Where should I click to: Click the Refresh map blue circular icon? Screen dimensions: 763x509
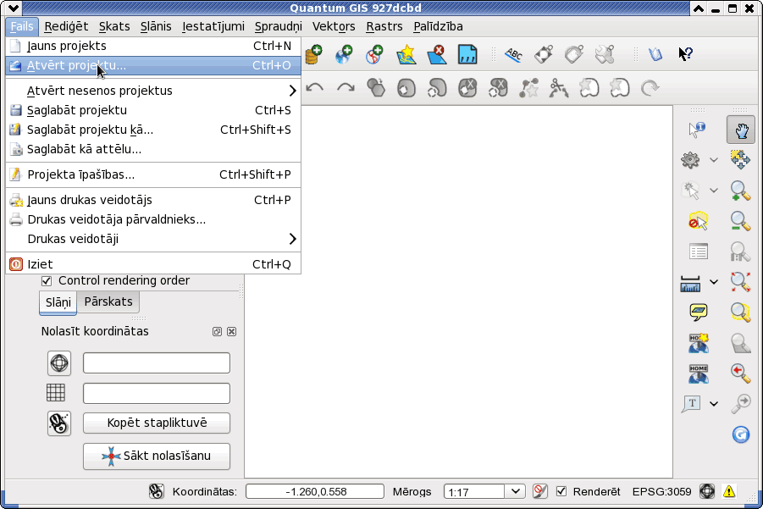pyautogui.click(x=741, y=434)
